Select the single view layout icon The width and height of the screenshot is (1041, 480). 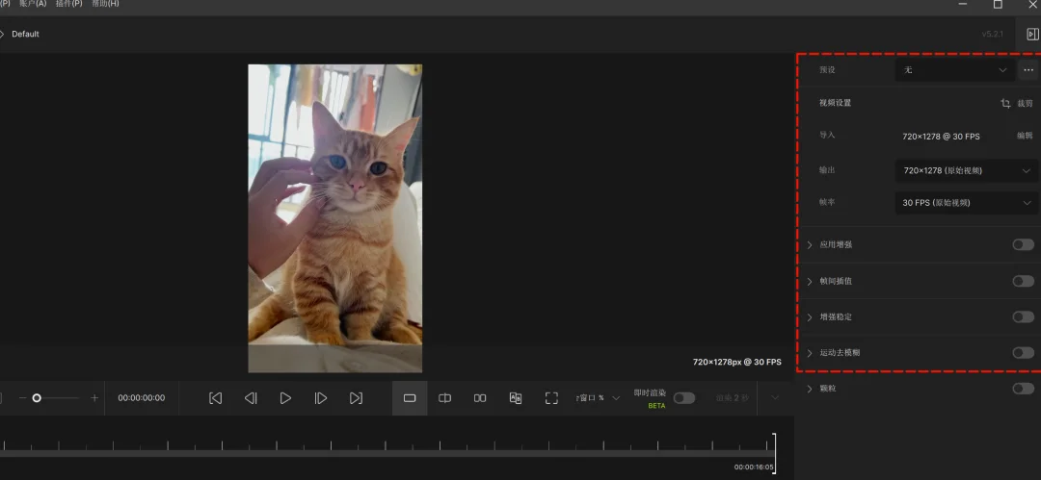click(410, 398)
